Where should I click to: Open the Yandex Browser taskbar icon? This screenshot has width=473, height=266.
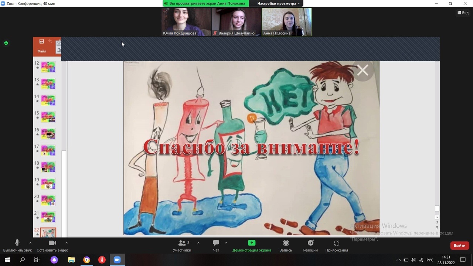(x=86, y=260)
